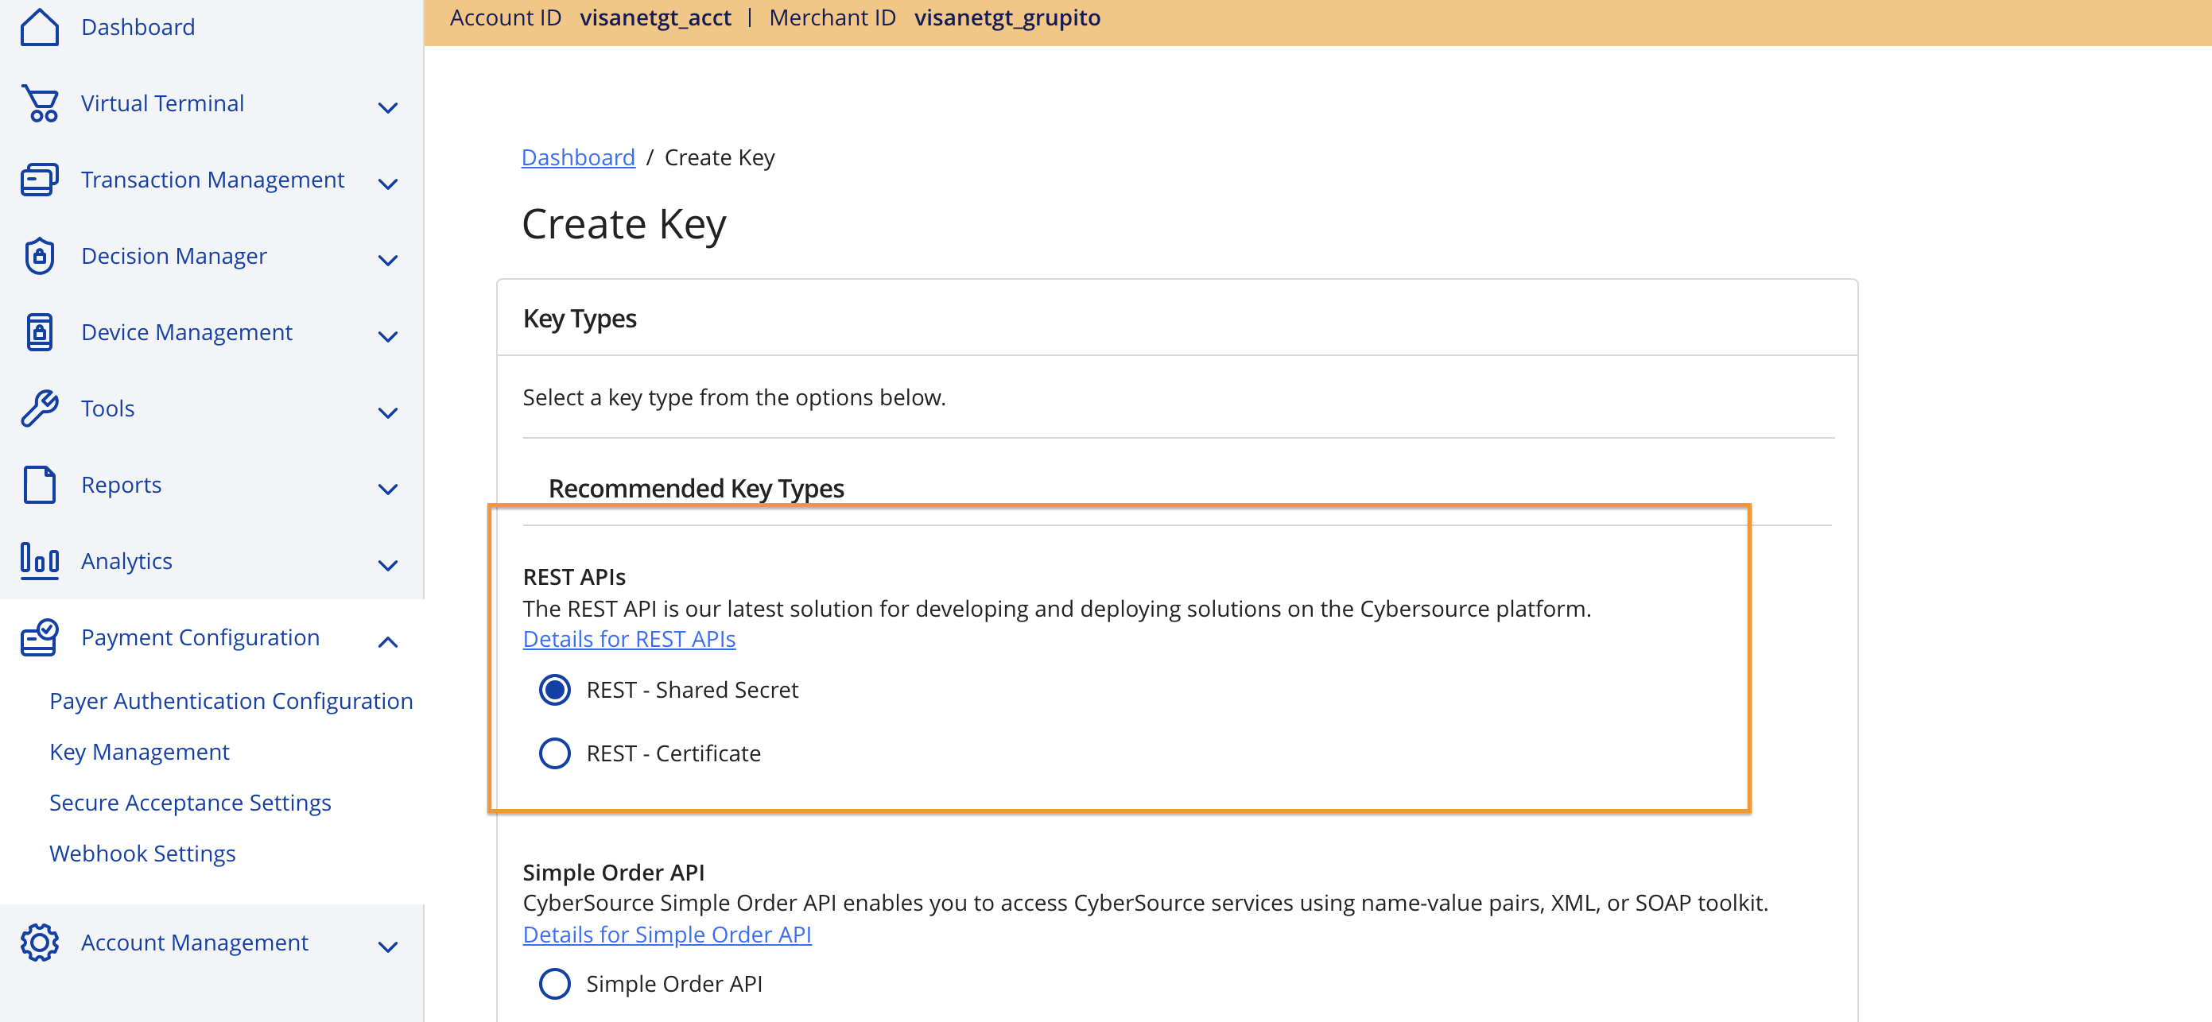
Task: Click the Reports document icon
Action: 40,485
